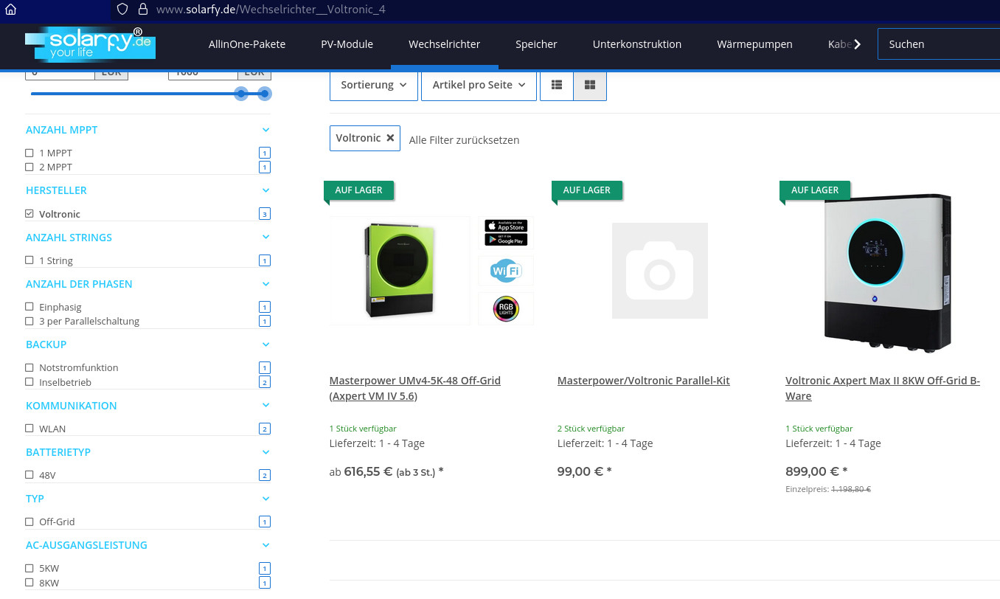
Task: Collapse the Anzahl der Phasen section
Action: click(x=265, y=283)
